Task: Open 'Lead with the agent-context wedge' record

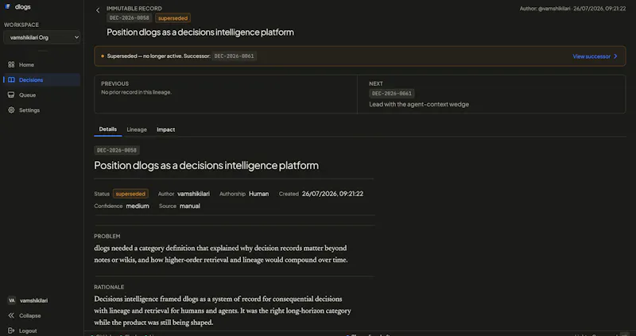Action: click(x=419, y=104)
